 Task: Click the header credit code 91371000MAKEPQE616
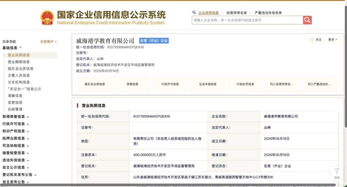[x=125, y=47]
